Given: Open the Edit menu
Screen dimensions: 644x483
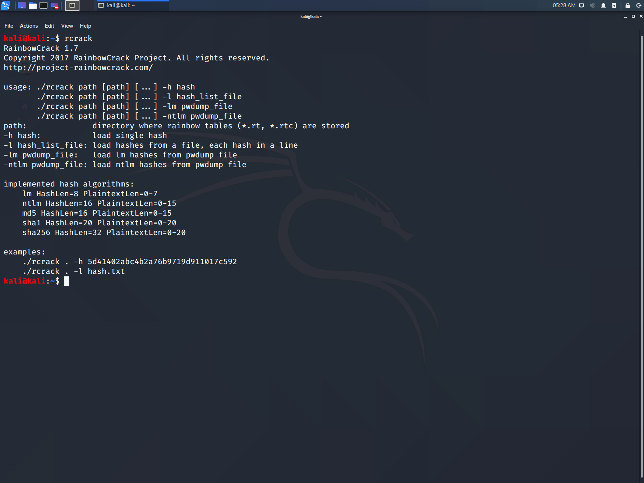Looking at the screenshot, I should tap(49, 26).
